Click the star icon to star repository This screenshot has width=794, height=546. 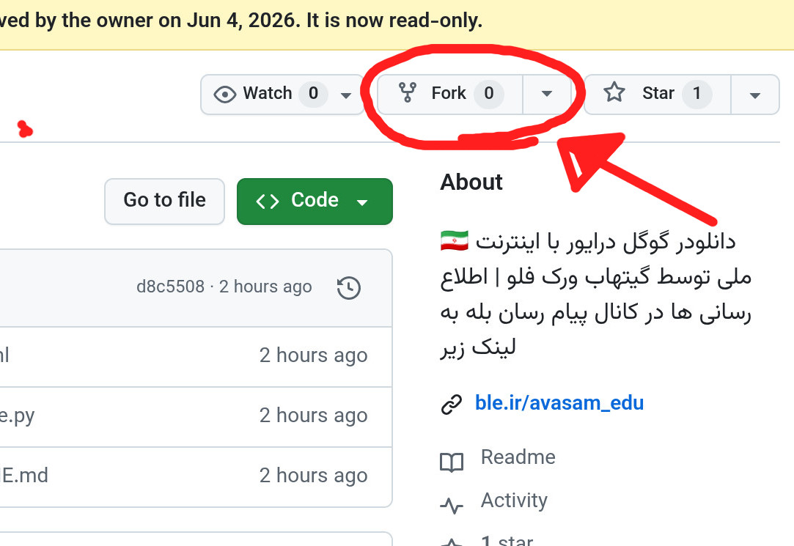(614, 92)
